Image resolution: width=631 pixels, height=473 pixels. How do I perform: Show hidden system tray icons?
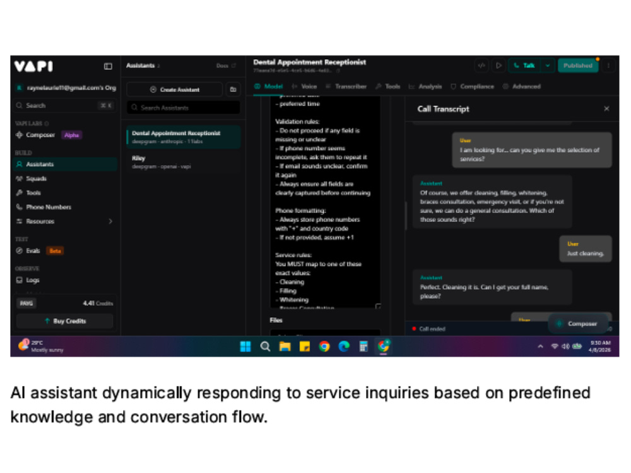[x=541, y=346]
